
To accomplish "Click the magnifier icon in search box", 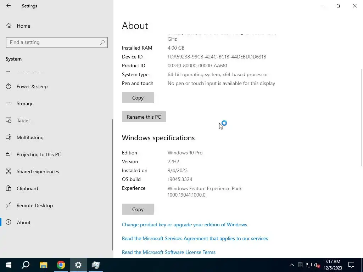I will click(102, 42).
